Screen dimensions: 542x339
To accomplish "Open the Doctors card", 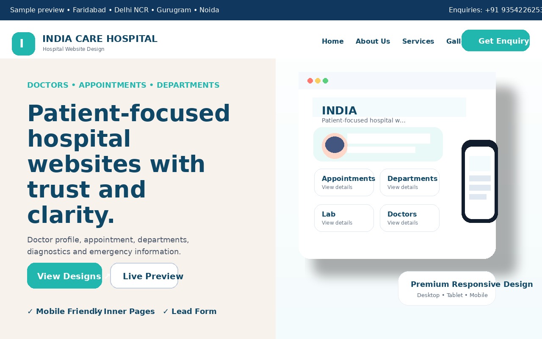I will 409,218.
